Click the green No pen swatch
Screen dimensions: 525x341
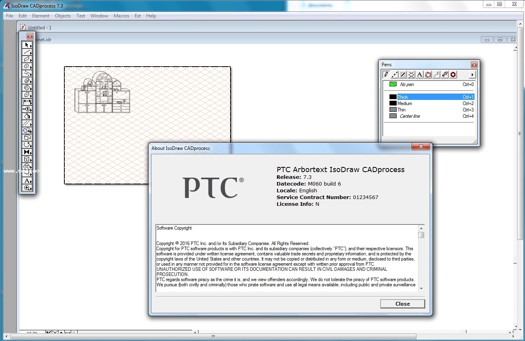pyautogui.click(x=393, y=84)
